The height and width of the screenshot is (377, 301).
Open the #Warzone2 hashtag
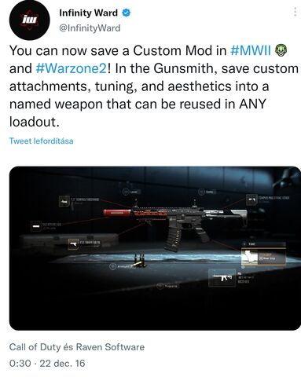point(71,68)
